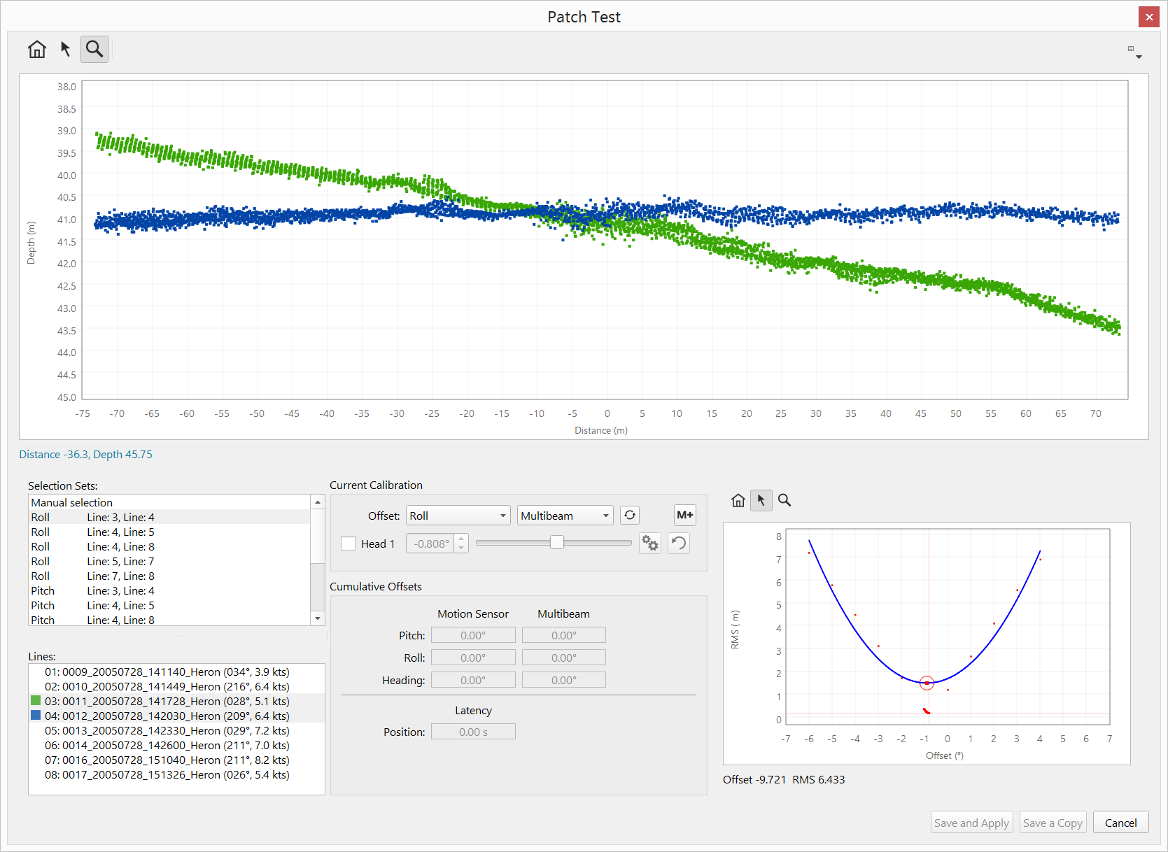
Task: Select magnifier tool above RMS chart
Action: 784,500
